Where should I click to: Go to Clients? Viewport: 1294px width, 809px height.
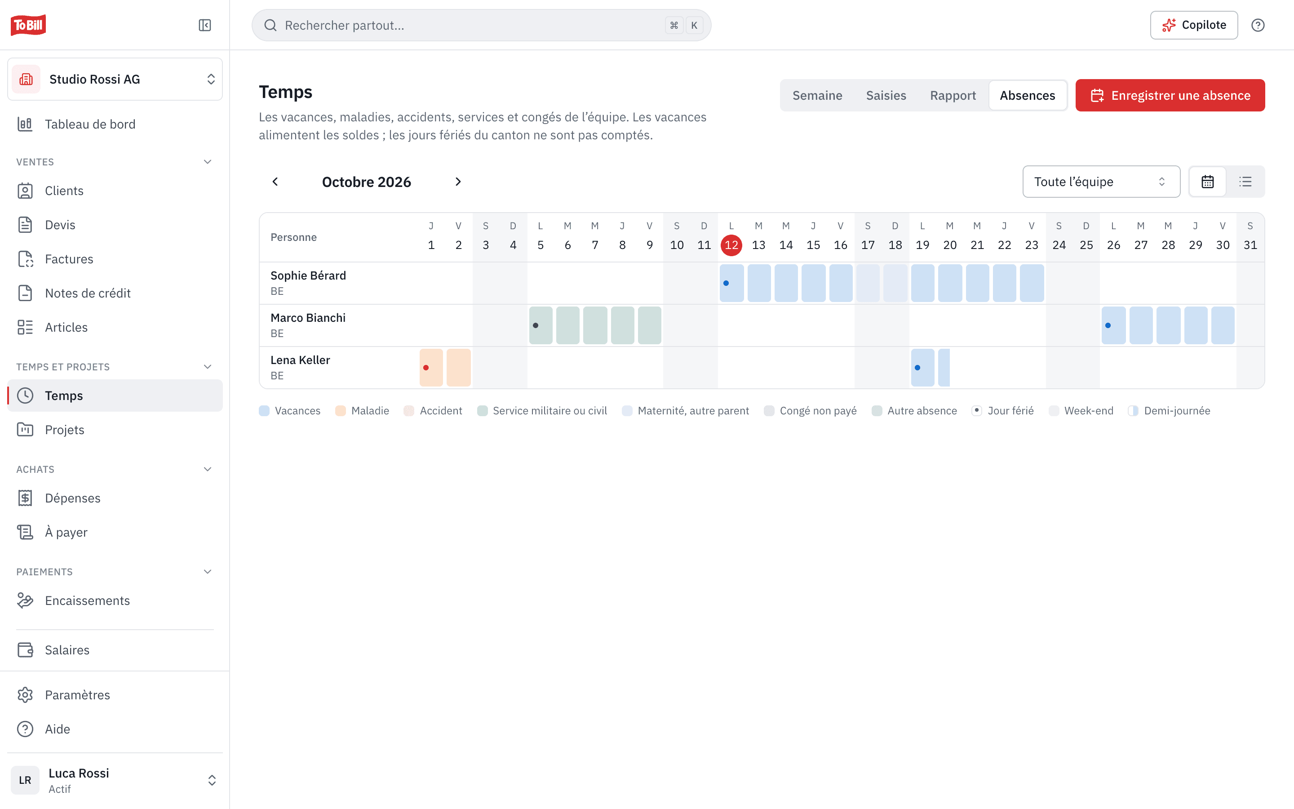115,191
